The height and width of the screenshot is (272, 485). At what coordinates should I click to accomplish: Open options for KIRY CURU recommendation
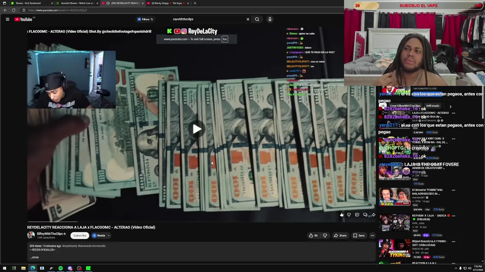tap(454, 139)
